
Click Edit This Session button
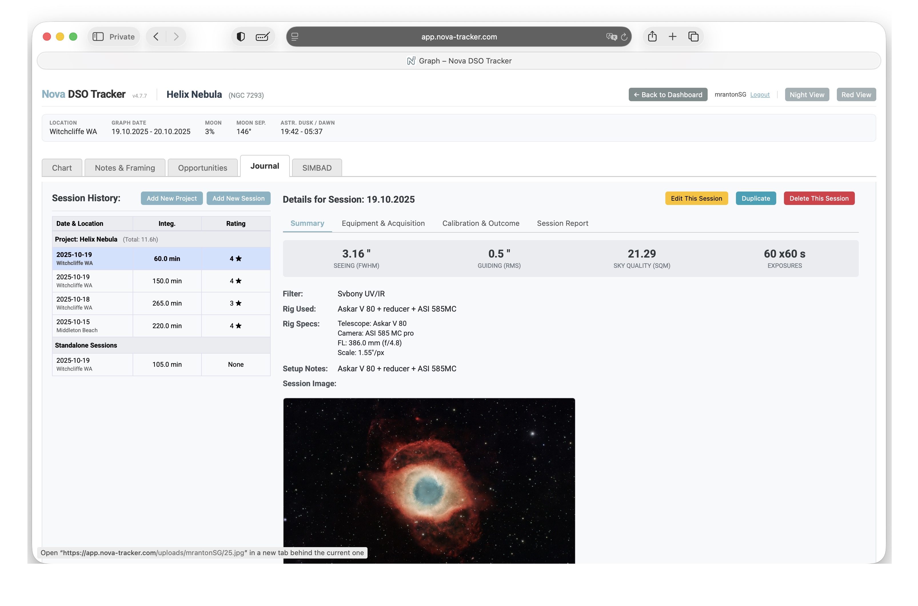point(696,198)
